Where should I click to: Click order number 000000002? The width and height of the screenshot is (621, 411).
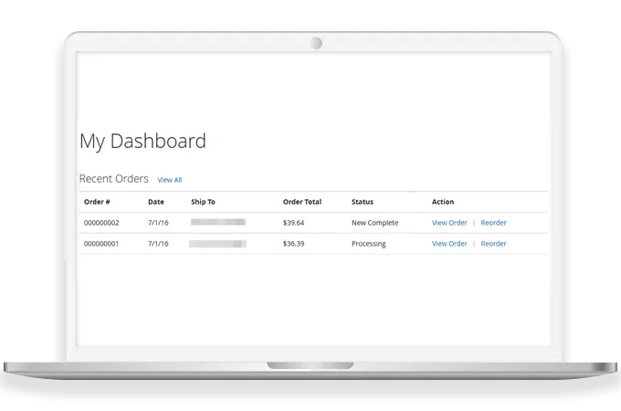(101, 223)
